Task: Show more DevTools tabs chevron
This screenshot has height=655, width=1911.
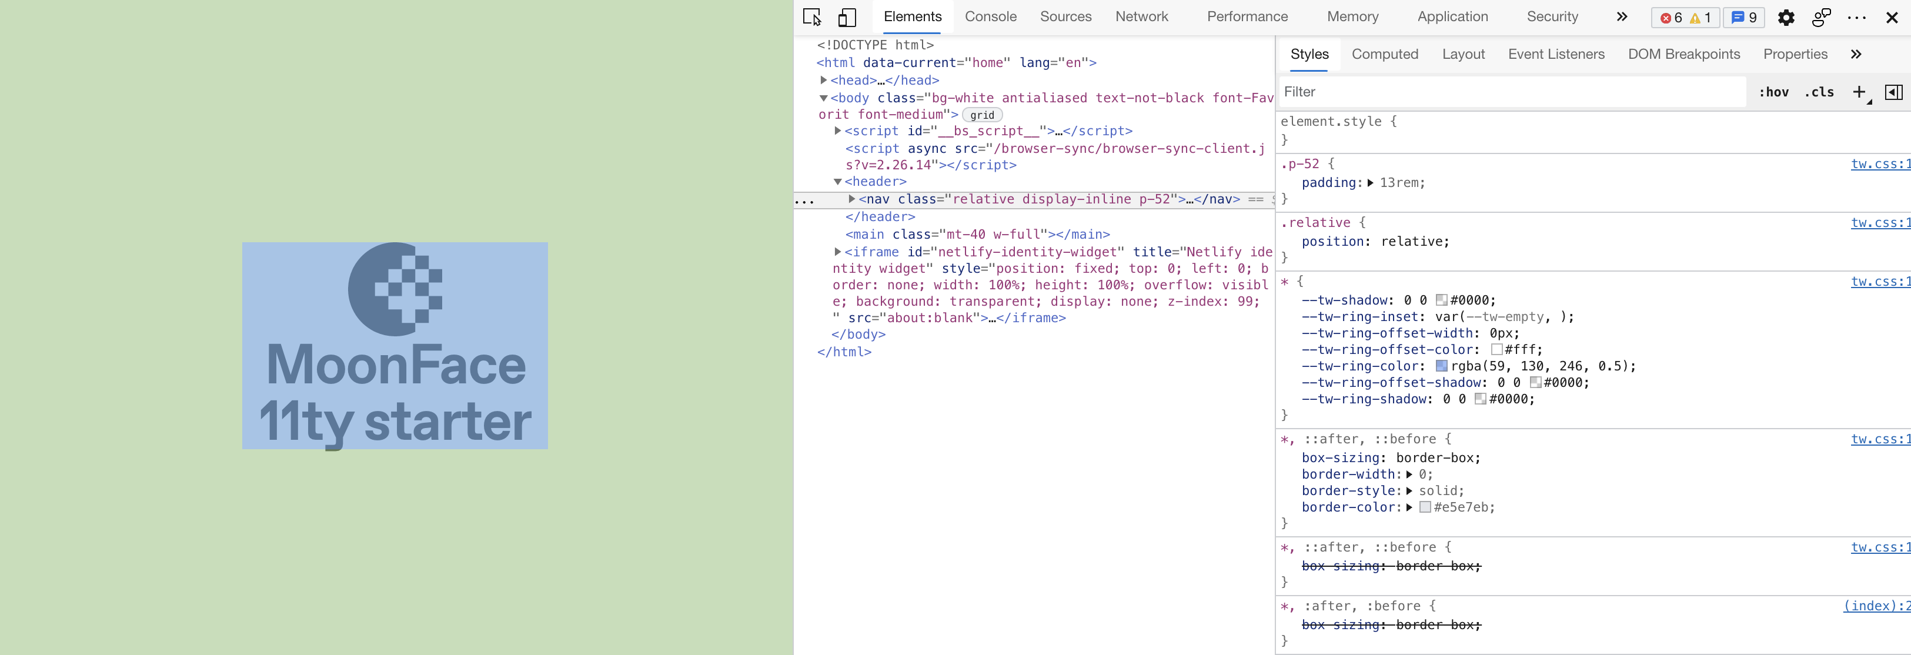Action: point(1622,17)
